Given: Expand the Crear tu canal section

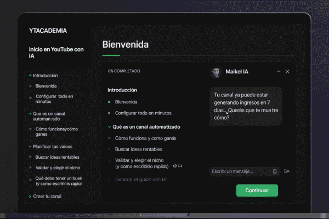Looking at the screenshot, I should (x=46, y=197).
